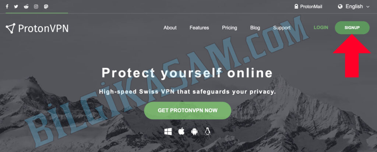The height and width of the screenshot is (152, 377).
Task: Open the Reddit social icon
Action: click(x=26, y=7)
